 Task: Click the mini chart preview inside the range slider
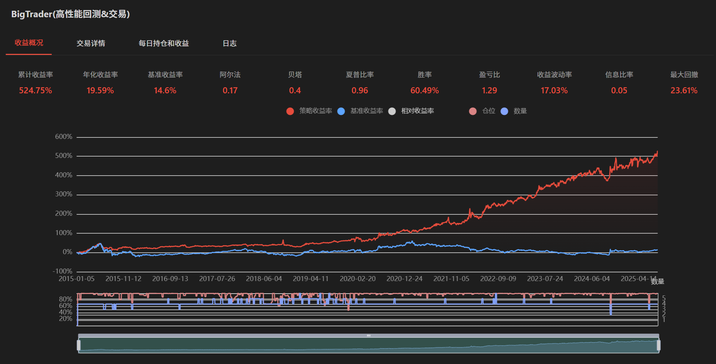pyautogui.click(x=368, y=345)
